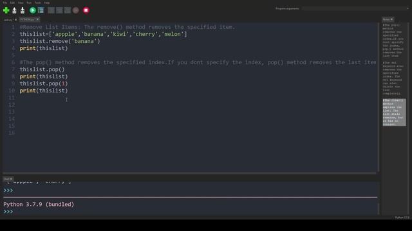
Task: Click the greyed round Resume icon
Action: [76, 10]
